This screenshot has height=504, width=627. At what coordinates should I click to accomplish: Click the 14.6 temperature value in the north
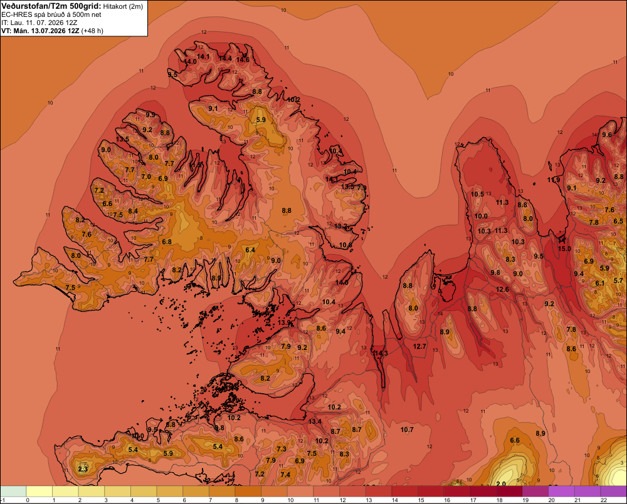243,60
